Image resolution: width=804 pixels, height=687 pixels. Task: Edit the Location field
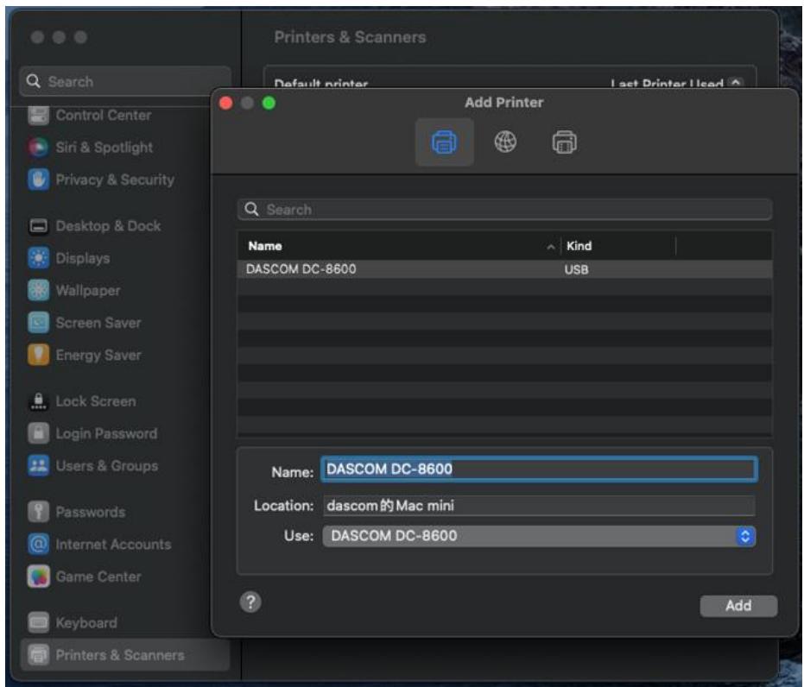(538, 506)
